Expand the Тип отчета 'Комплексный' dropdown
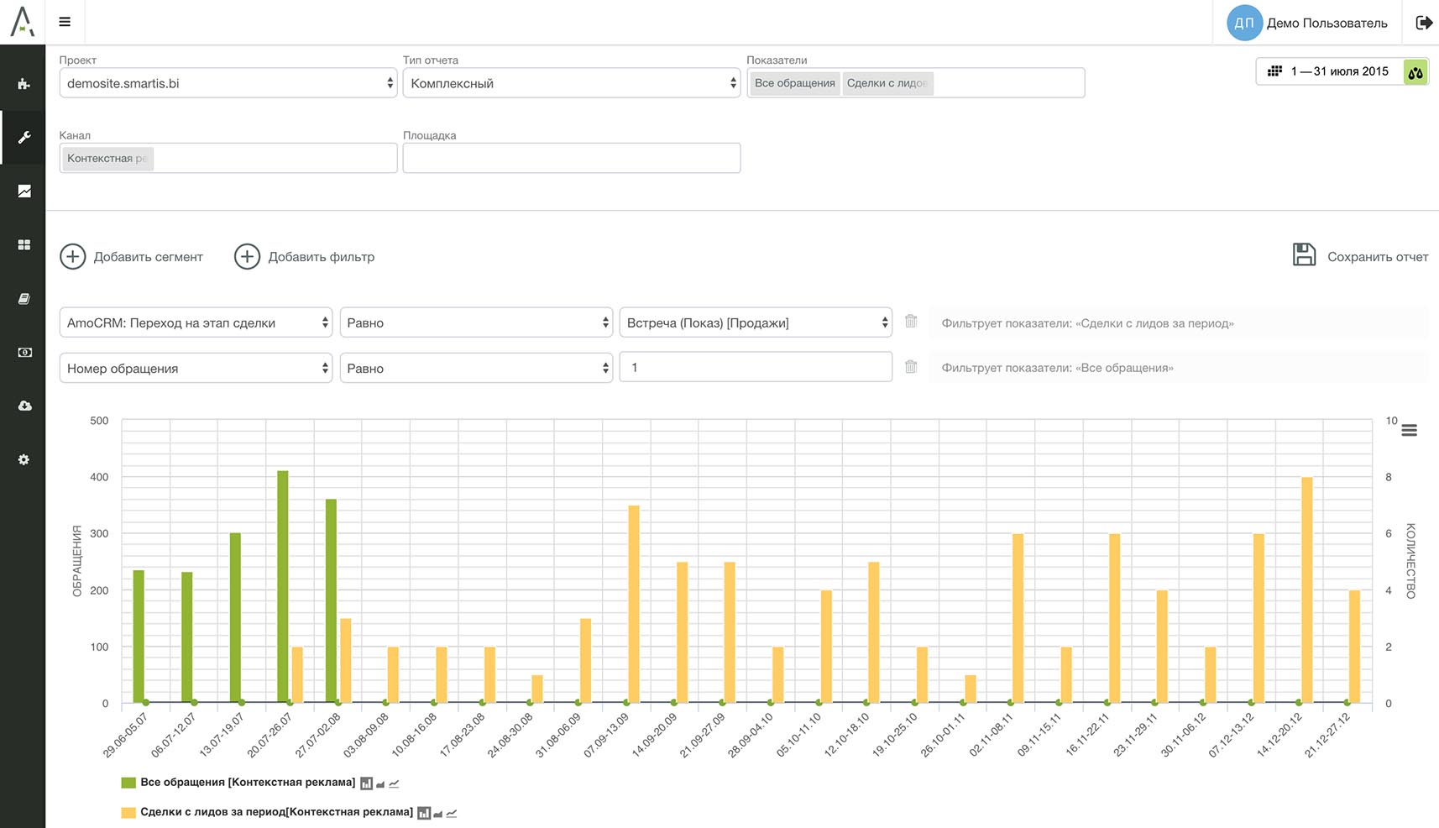Screen dimensions: 1439x828 571,83
